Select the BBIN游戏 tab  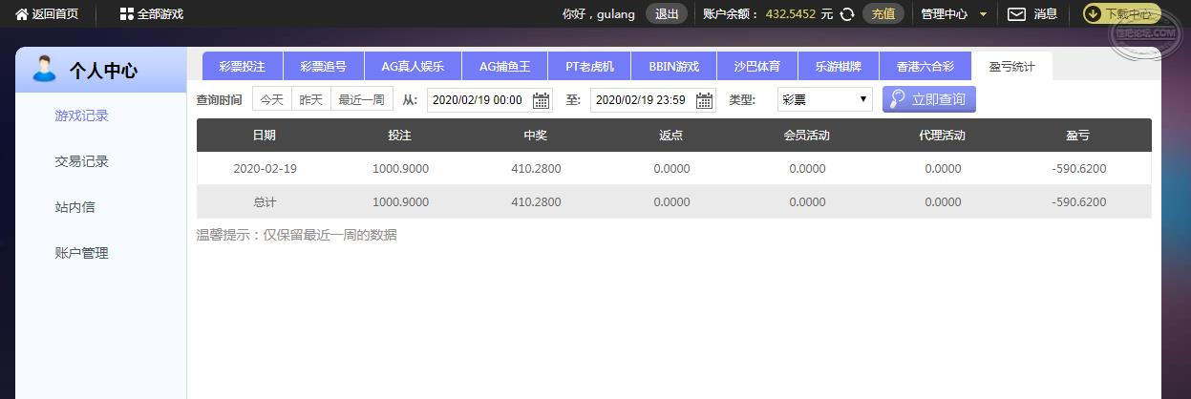point(674,67)
